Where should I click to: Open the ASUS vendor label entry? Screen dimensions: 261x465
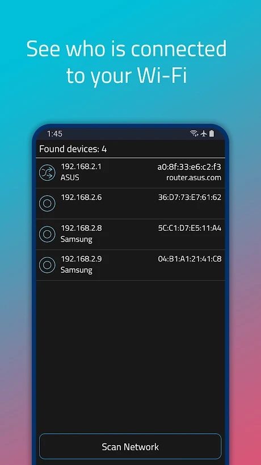(70, 177)
